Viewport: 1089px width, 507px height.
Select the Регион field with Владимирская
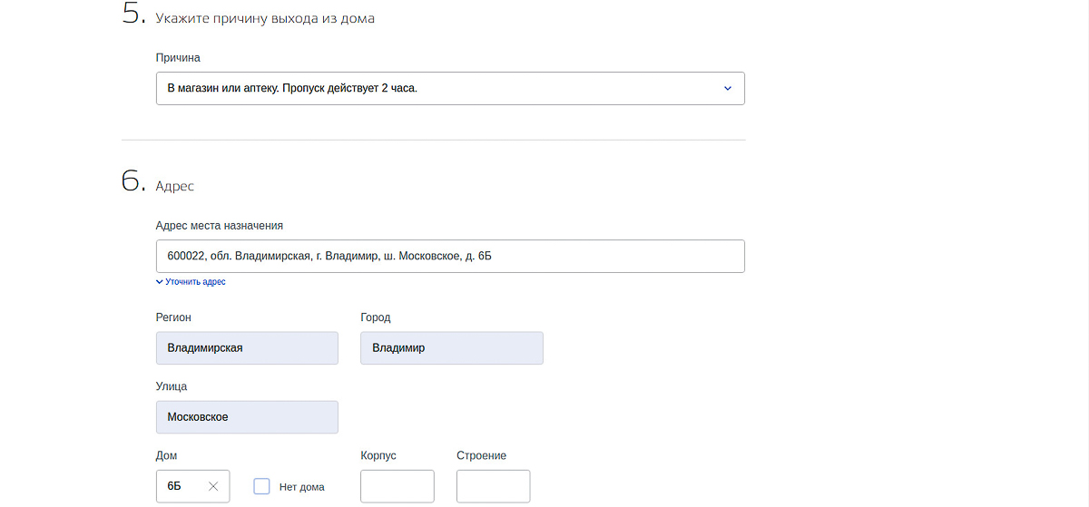tap(247, 348)
